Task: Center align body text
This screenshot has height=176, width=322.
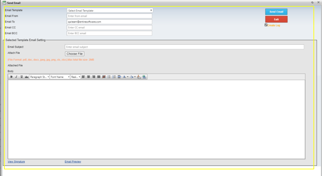Action: [x=88, y=77]
